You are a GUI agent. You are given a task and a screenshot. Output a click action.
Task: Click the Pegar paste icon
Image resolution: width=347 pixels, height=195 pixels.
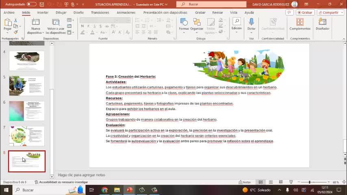(8, 22)
